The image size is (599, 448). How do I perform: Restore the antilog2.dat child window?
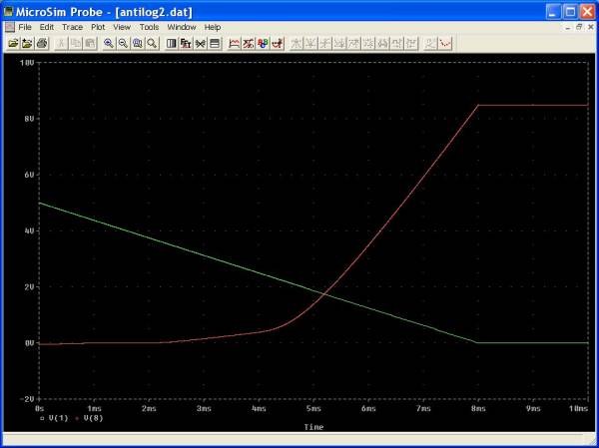(x=579, y=27)
